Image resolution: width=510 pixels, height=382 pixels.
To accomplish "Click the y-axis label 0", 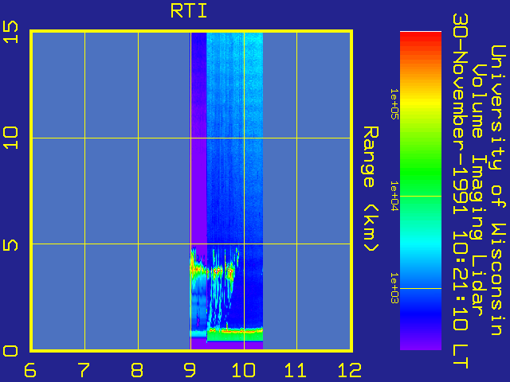I will [10, 351].
